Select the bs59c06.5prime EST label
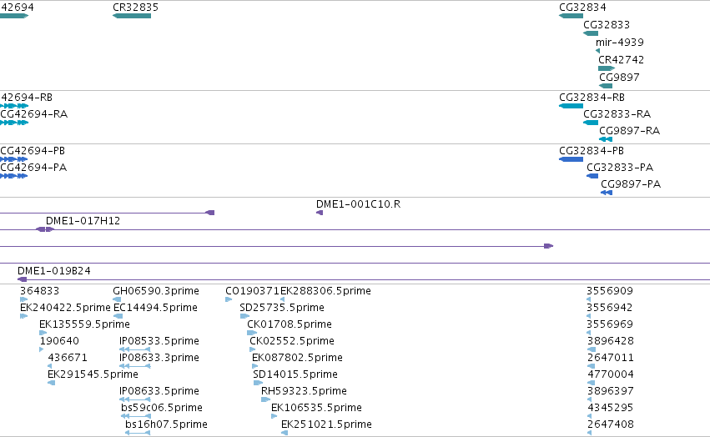 coord(162,408)
